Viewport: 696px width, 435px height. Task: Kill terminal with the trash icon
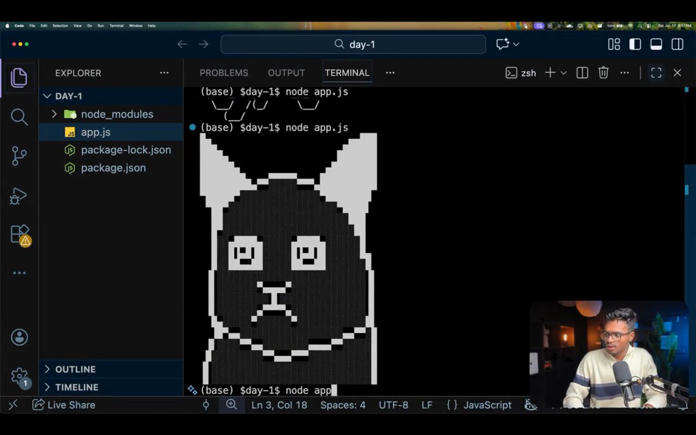coord(603,73)
